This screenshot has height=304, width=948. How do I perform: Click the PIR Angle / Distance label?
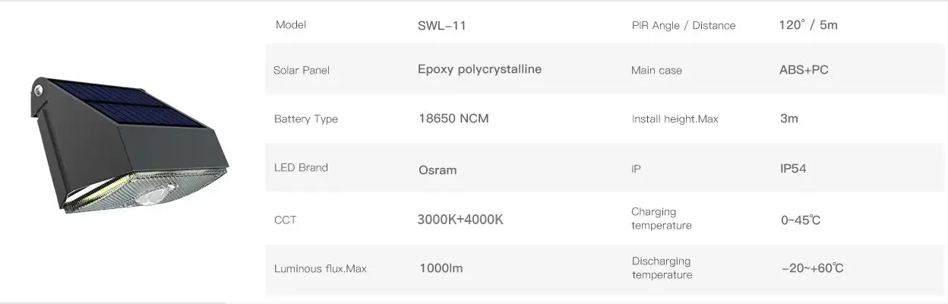click(x=684, y=25)
